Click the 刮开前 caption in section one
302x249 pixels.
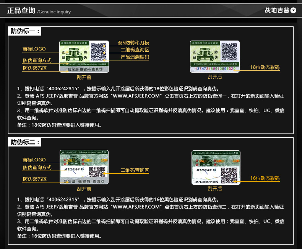tap(84, 77)
